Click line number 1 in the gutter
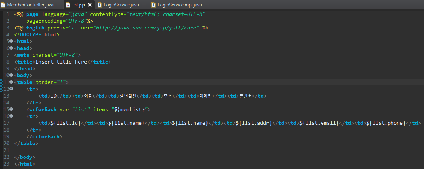This screenshot has height=169, width=424. (x=8, y=14)
